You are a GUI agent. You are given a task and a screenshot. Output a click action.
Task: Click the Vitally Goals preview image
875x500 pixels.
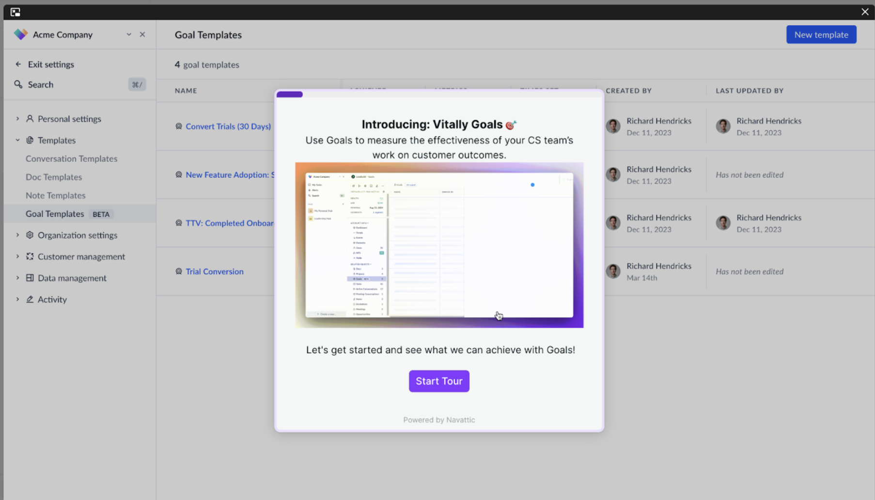439,245
